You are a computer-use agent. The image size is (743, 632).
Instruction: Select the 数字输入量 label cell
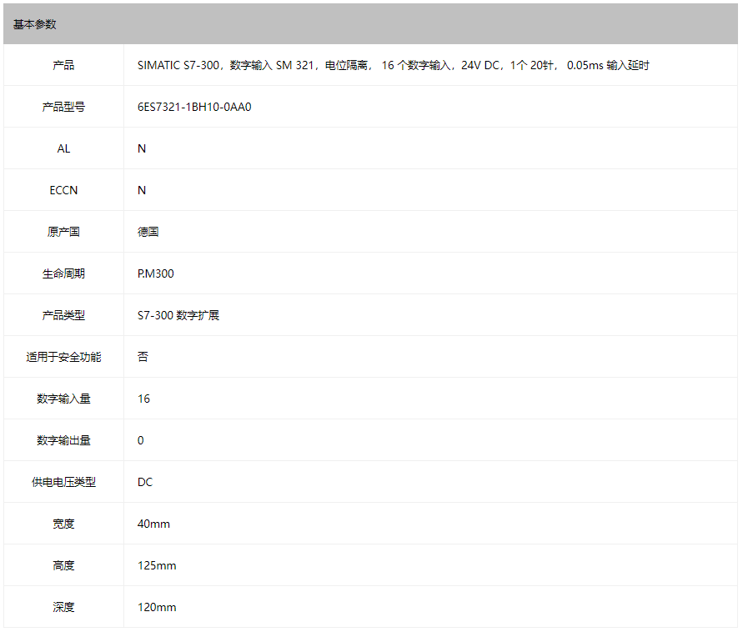click(x=63, y=399)
